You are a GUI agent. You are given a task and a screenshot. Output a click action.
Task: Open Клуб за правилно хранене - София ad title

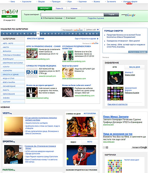tap(43, 47)
